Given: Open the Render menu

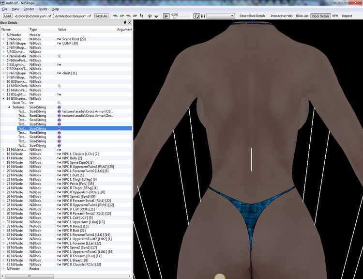Looking at the screenshot, I should click(x=29, y=9).
